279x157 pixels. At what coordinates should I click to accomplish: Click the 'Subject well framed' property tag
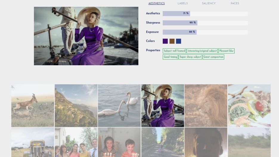coord(174,51)
